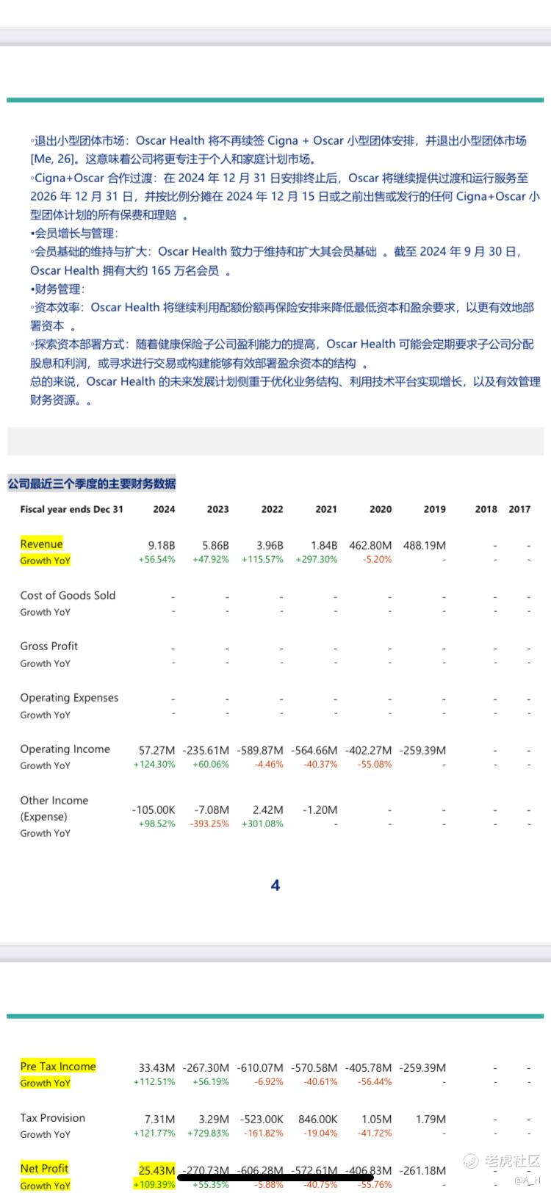Image resolution: width=551 pixels, height=1193 pixels.
Task: Select the highlighted Net Profit label
Action: click(44, 1169)
